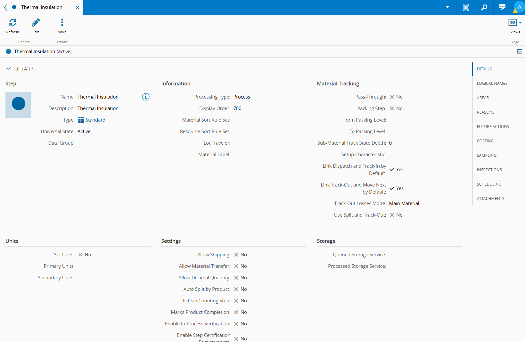Click the Display Order value 700

[237, 108]
